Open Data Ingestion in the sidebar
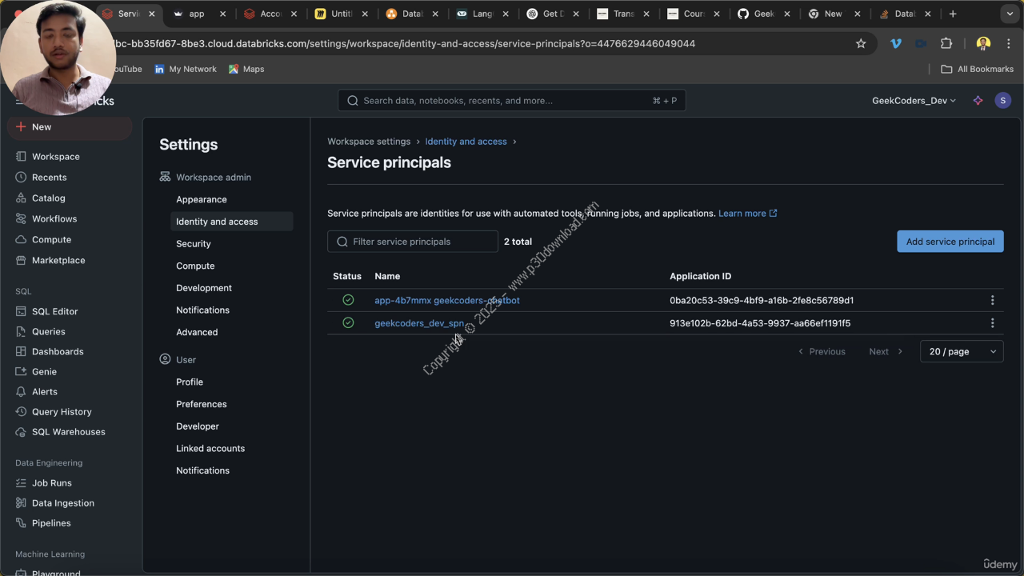 tap(62, 503)
